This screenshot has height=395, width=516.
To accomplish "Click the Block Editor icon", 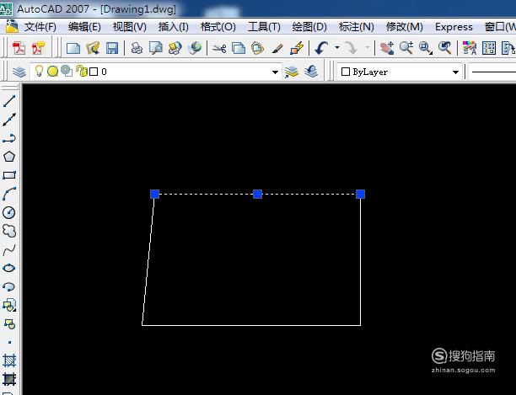I will point(297,48).
